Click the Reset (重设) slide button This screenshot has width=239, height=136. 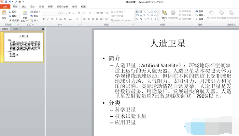[x=36, y=16]
